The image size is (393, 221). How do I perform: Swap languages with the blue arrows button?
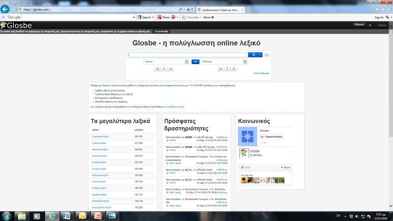195,62
